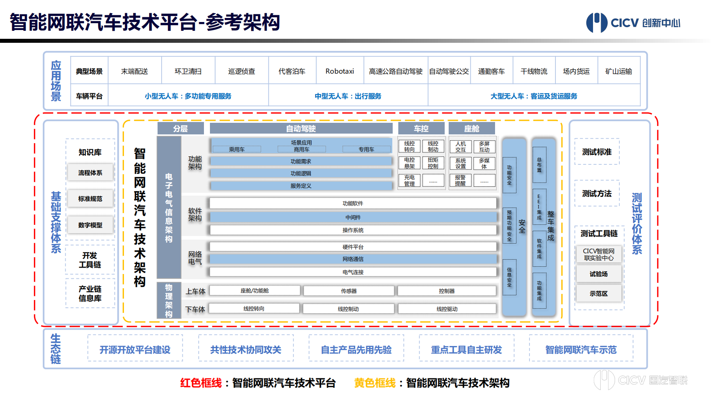Click the 试验场 box
Viewport: 711px width, 400px height.
pyautogui.click(x=599, y=274)
